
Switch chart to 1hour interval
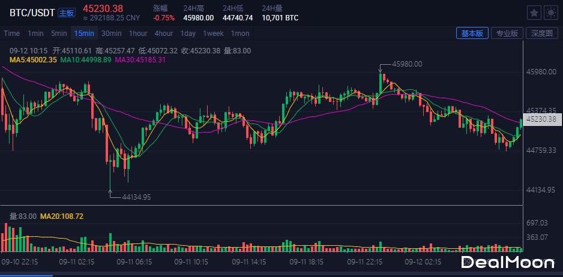click(138, 34)
